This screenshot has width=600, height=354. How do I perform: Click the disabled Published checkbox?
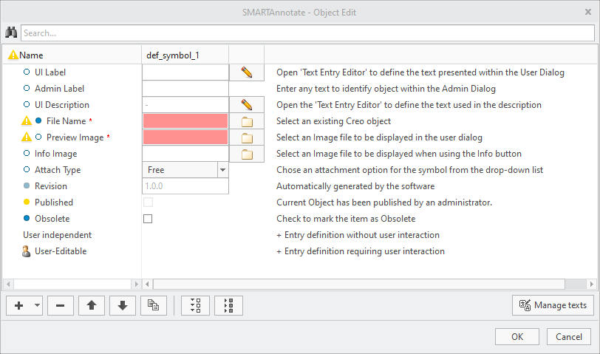click(x=148, y=202)
